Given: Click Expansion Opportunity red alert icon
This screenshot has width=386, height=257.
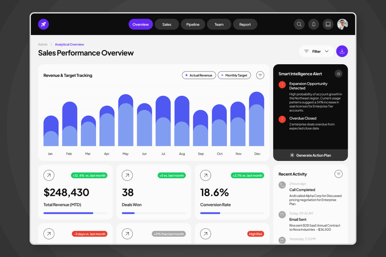Looking at the screenshot, I should click(282, 85).
